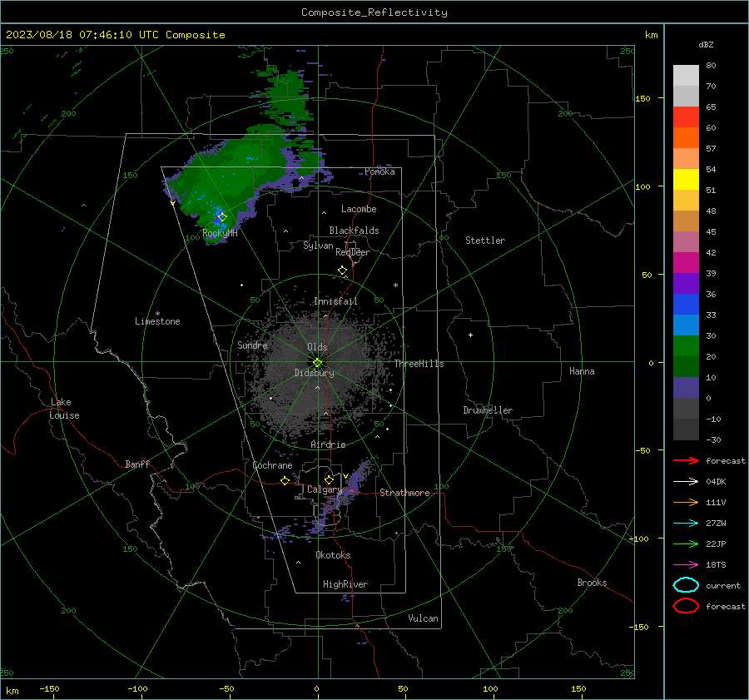This screenshot has width=749, height=700.
Task: Click the Cochrane label
Action: 272,465
